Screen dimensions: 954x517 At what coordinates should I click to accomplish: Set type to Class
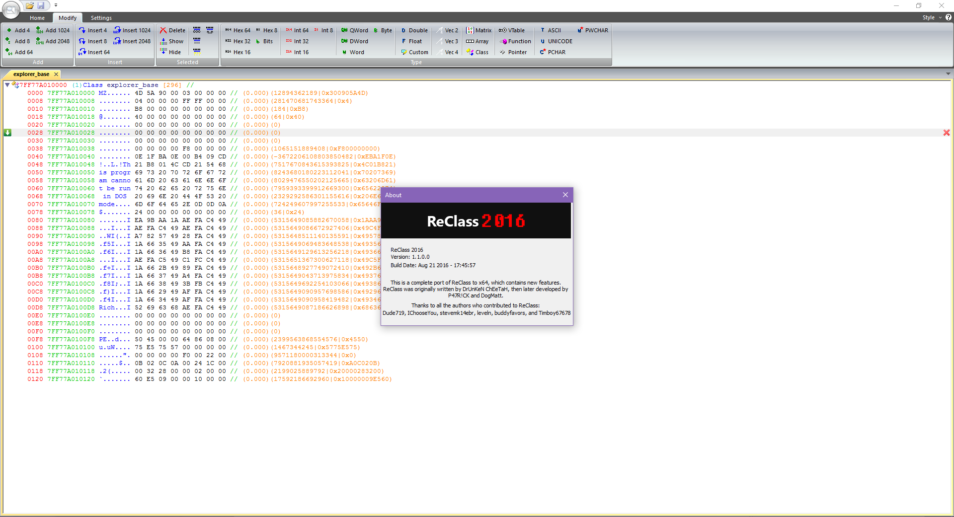point(477,52)
